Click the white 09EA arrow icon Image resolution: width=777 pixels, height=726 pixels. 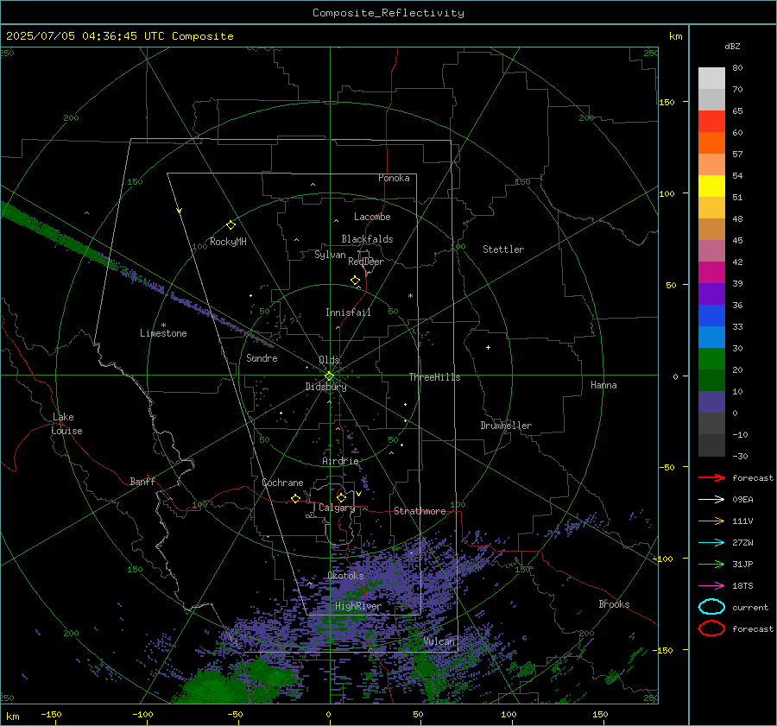click(x=711, y=499)
